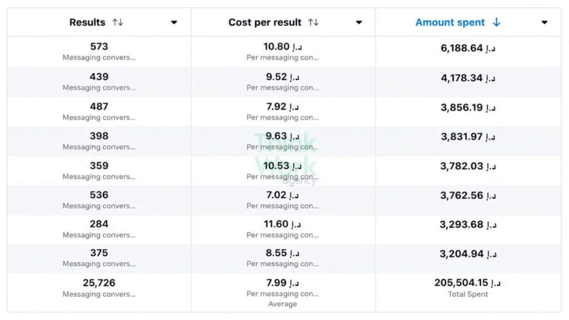Viewport: 569px width, 320px height.
Task: Click the 25,726 total results cell
Action: [99, 292]
